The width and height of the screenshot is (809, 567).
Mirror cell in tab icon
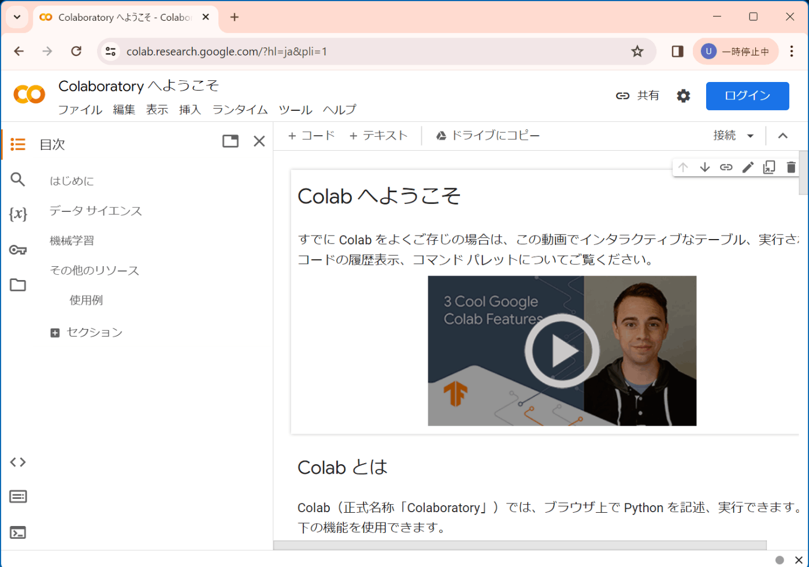pos(769,167)
